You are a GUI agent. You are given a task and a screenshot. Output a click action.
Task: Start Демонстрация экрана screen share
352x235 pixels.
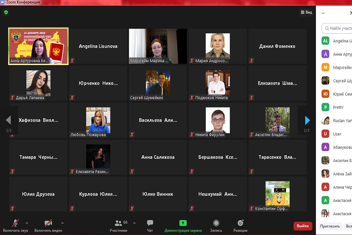(183, 226)
